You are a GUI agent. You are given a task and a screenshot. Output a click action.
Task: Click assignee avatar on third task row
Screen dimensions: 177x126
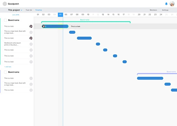click(x=31, y=38)
